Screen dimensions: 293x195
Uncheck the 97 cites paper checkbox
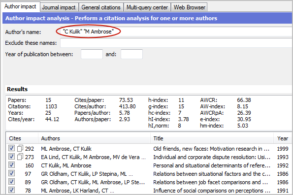[x=11, y=173]
